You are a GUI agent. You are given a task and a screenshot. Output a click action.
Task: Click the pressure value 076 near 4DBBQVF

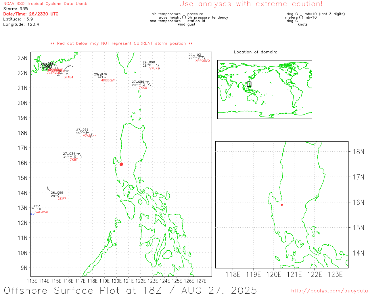tap(104, 74)
